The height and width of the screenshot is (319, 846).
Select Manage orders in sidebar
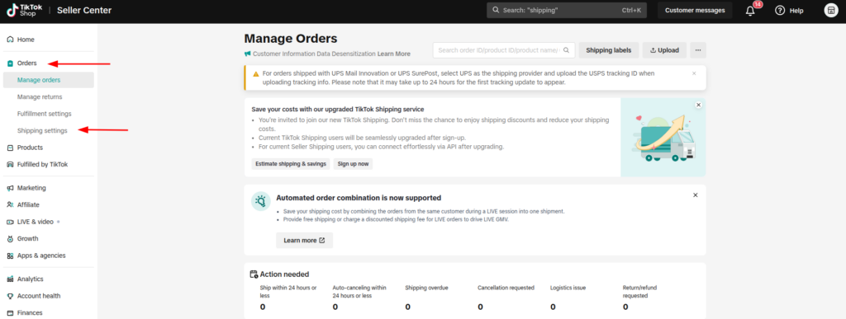click(x=49, y=80)
